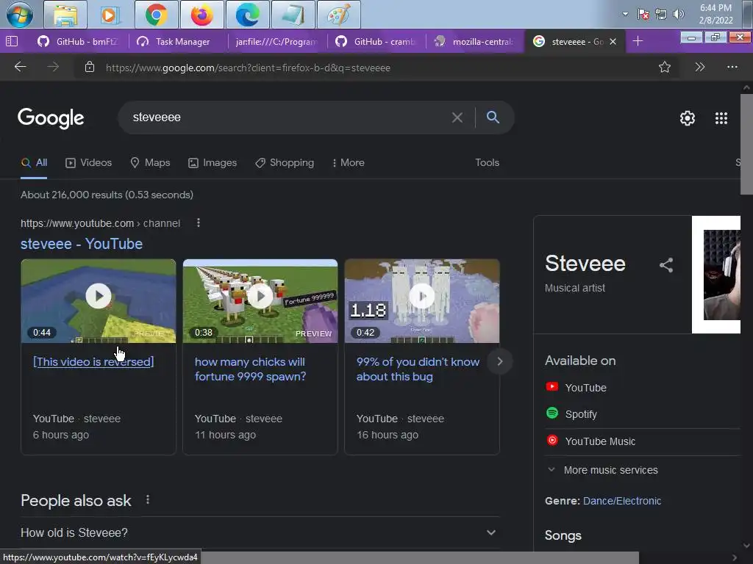The image size is (753, 564).
Task: Open the browser three-dot menu
Action: [732, 67]
